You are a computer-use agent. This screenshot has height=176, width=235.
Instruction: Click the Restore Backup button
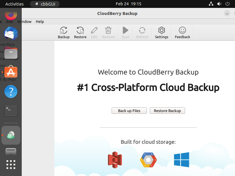click(x=167, y=111)
